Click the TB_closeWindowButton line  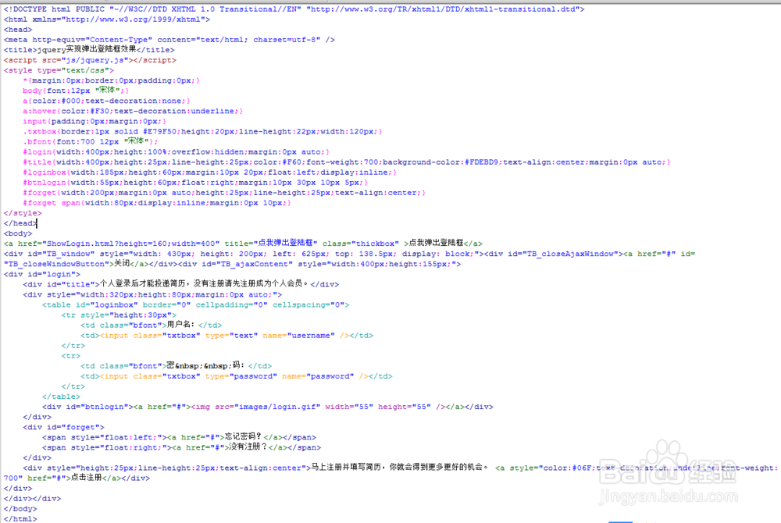click(x=232, y=264)
